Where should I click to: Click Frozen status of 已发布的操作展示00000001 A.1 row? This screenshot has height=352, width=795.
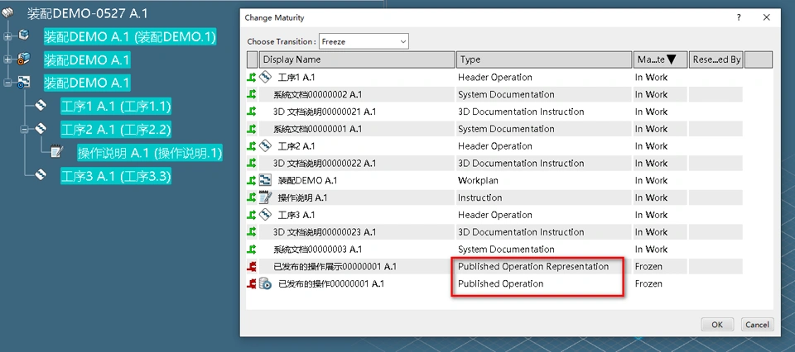pos(648,267)
